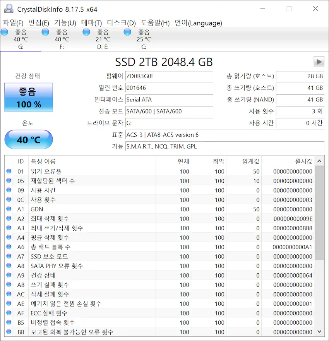329x341 pixels.
Task: Click status dot of row B5 비정렬 접속 횟수
Action: pyautogui.click(x=9, y=322)
